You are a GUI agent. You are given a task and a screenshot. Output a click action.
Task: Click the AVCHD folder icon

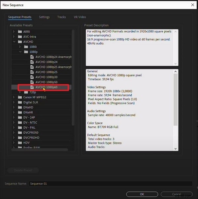[x=20, y=42]
